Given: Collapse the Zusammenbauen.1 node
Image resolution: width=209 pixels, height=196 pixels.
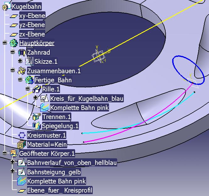Looking at the screenshot, I should tap(13, 70).
